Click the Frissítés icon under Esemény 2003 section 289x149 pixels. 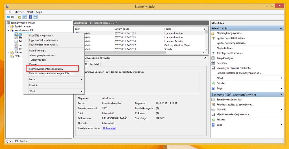[213, 120]
